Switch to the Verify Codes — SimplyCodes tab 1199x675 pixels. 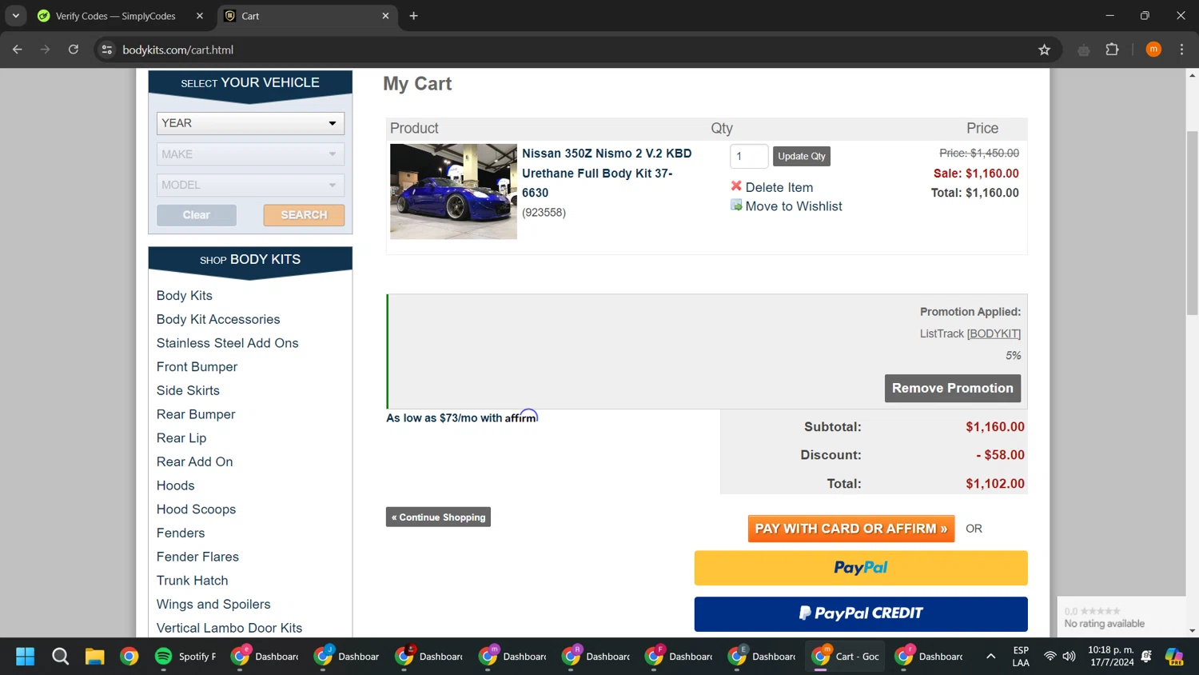[x=116, y=16]
